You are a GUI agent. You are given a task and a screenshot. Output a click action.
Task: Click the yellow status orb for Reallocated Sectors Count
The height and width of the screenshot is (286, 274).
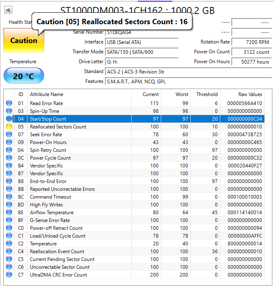(9, 126)
